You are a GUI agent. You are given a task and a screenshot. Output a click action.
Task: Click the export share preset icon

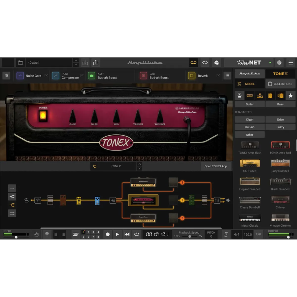tap(96, 63)
